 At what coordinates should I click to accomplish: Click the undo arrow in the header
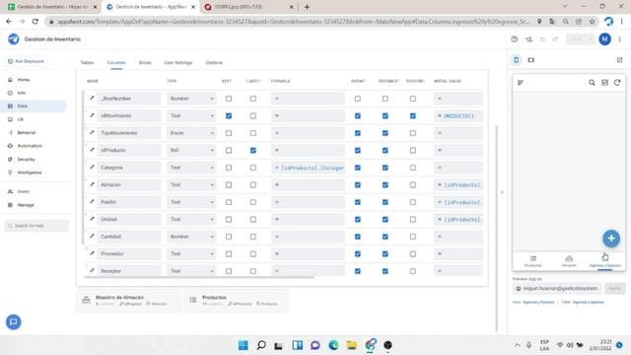[x=542, y=39]
